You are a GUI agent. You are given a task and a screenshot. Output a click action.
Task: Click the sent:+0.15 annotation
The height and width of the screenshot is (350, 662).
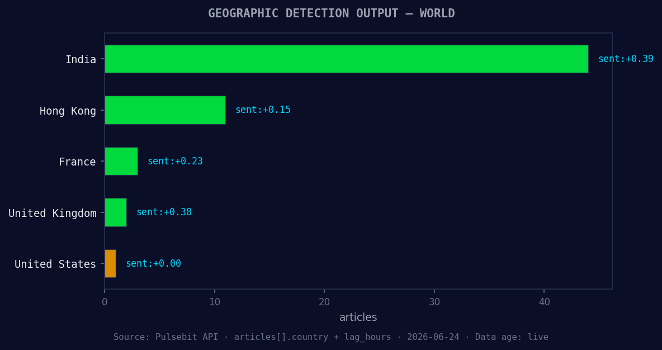[263, 110]
